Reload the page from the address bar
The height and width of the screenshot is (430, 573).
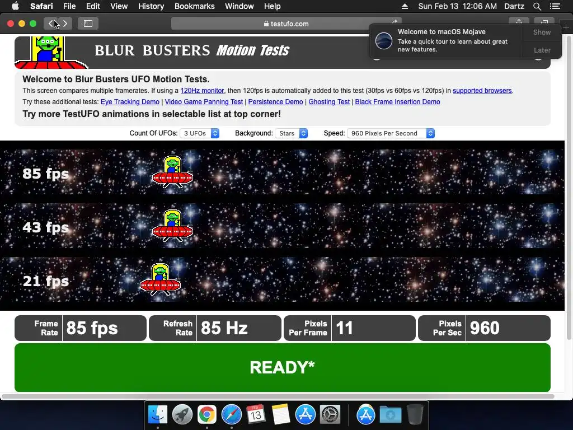tap(394, 22)
